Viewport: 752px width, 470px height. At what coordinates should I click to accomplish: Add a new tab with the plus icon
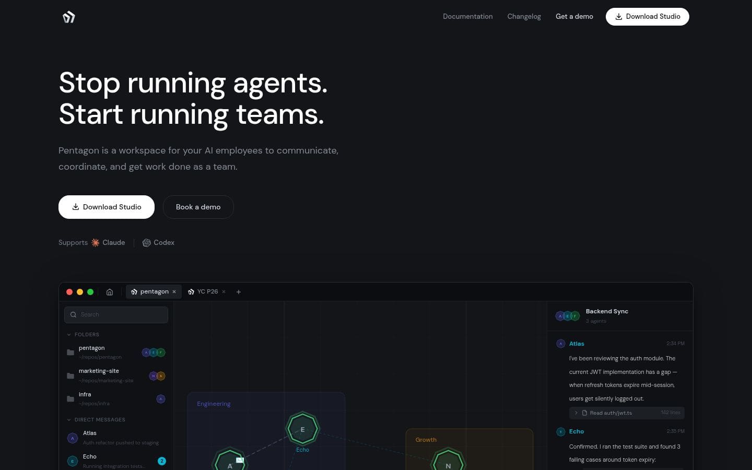coord(239,292)
